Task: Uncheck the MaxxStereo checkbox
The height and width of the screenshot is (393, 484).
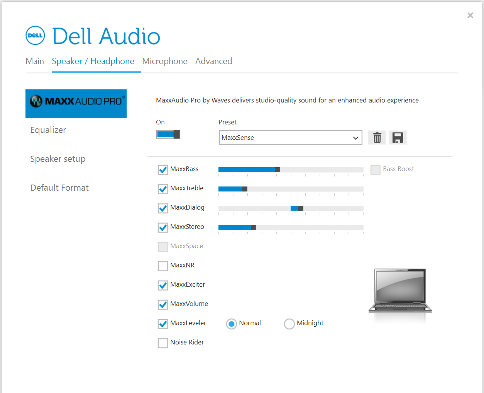Action: tap(163, 227)
